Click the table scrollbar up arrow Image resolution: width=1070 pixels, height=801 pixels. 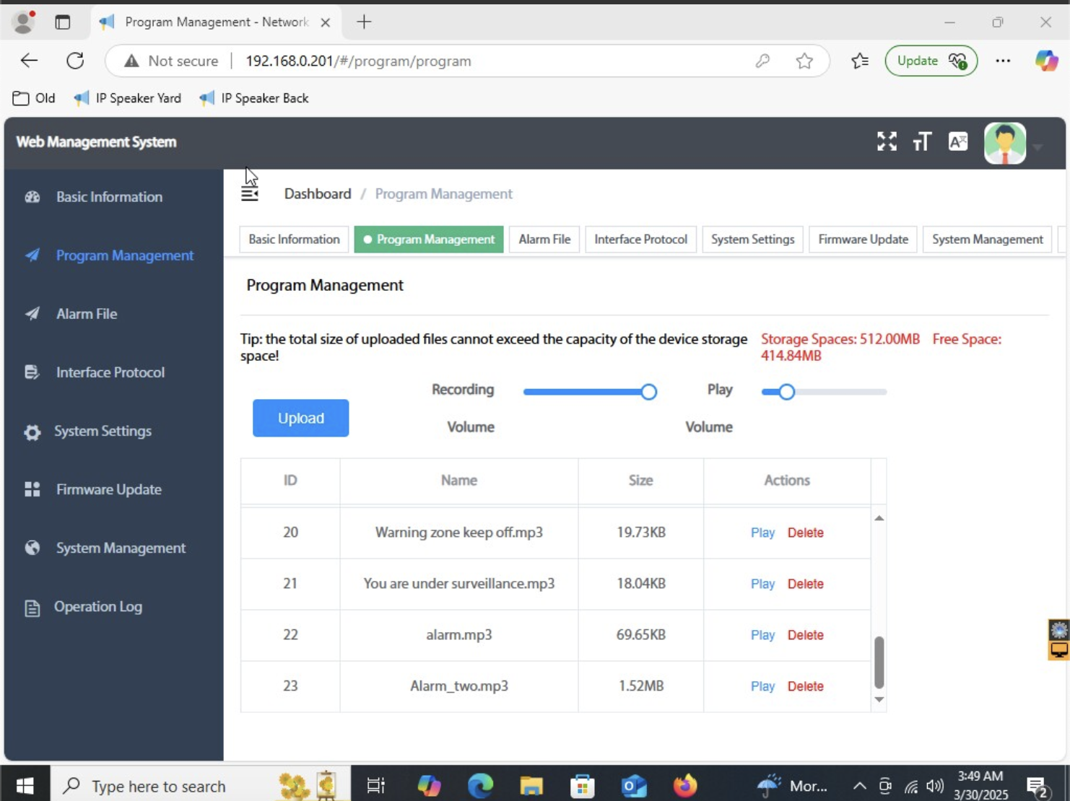(x=879, y=518)
